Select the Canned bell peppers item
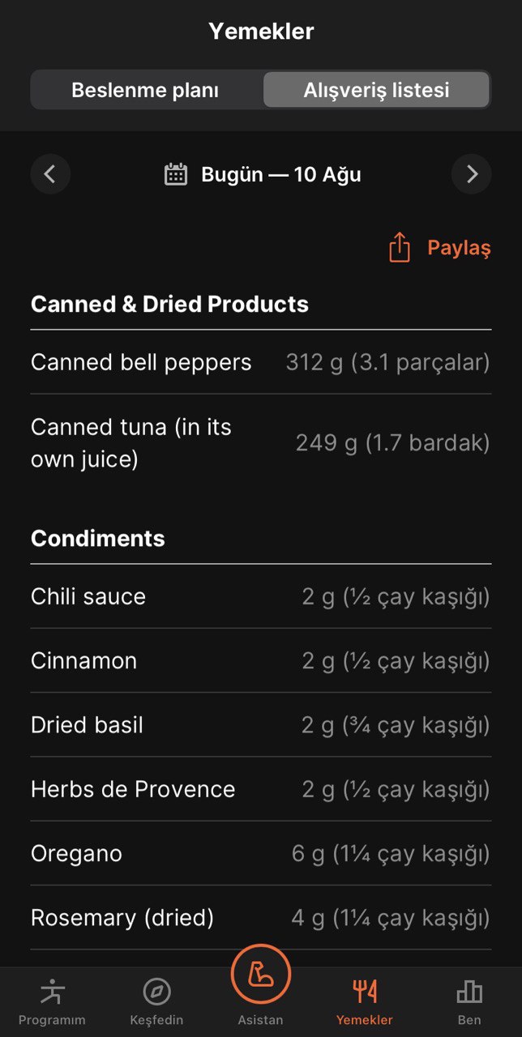The image size is (522, 1037). (x=261, y=362)
